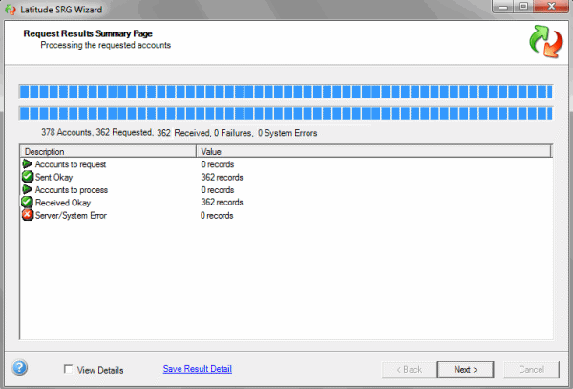Minimize the Latitude SRG Wizard window
573x389 pixels.
pos(503,7)
